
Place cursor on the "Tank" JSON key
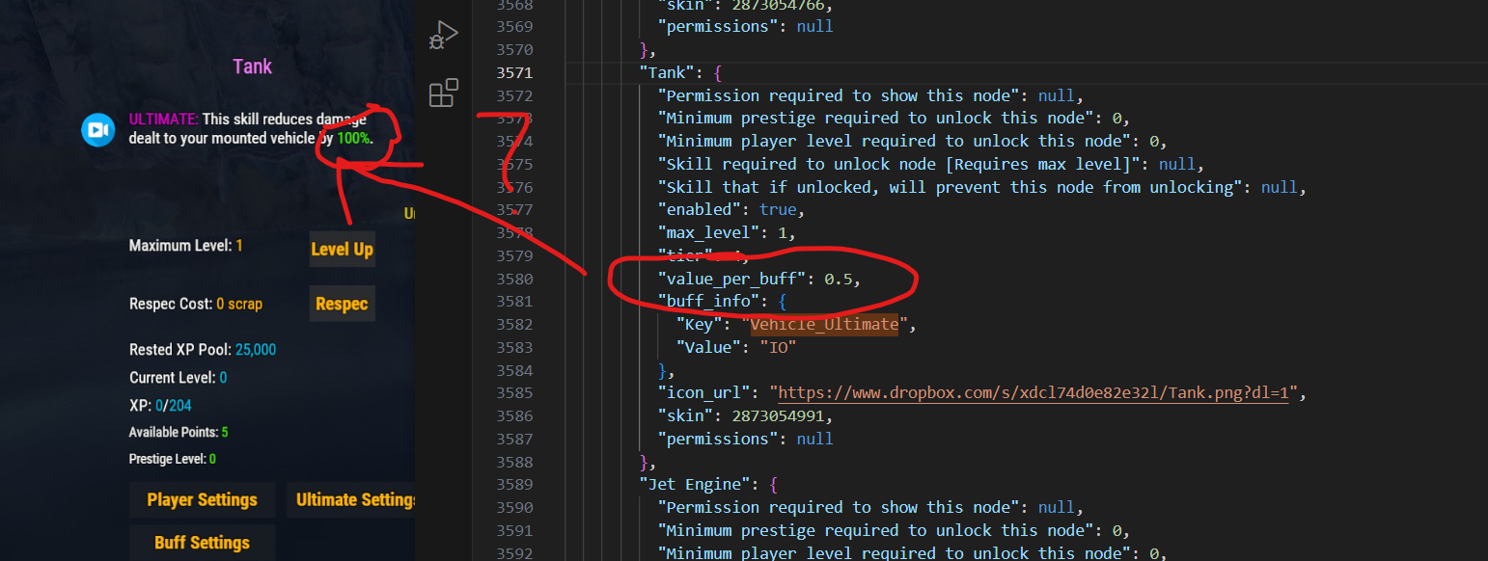[672, 72]
